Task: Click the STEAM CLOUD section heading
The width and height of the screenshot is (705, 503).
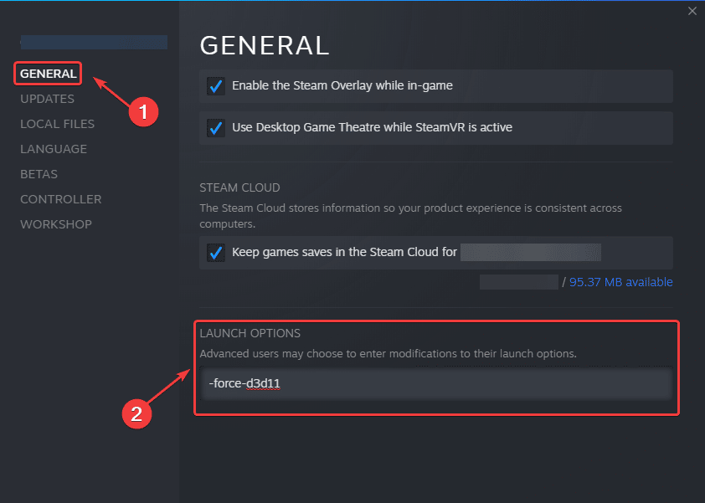Action: (x=239, y=187)
